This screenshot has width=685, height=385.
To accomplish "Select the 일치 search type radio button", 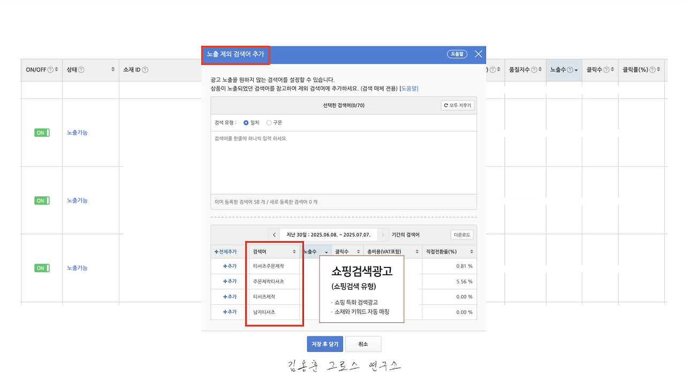I will coord(246,122).
